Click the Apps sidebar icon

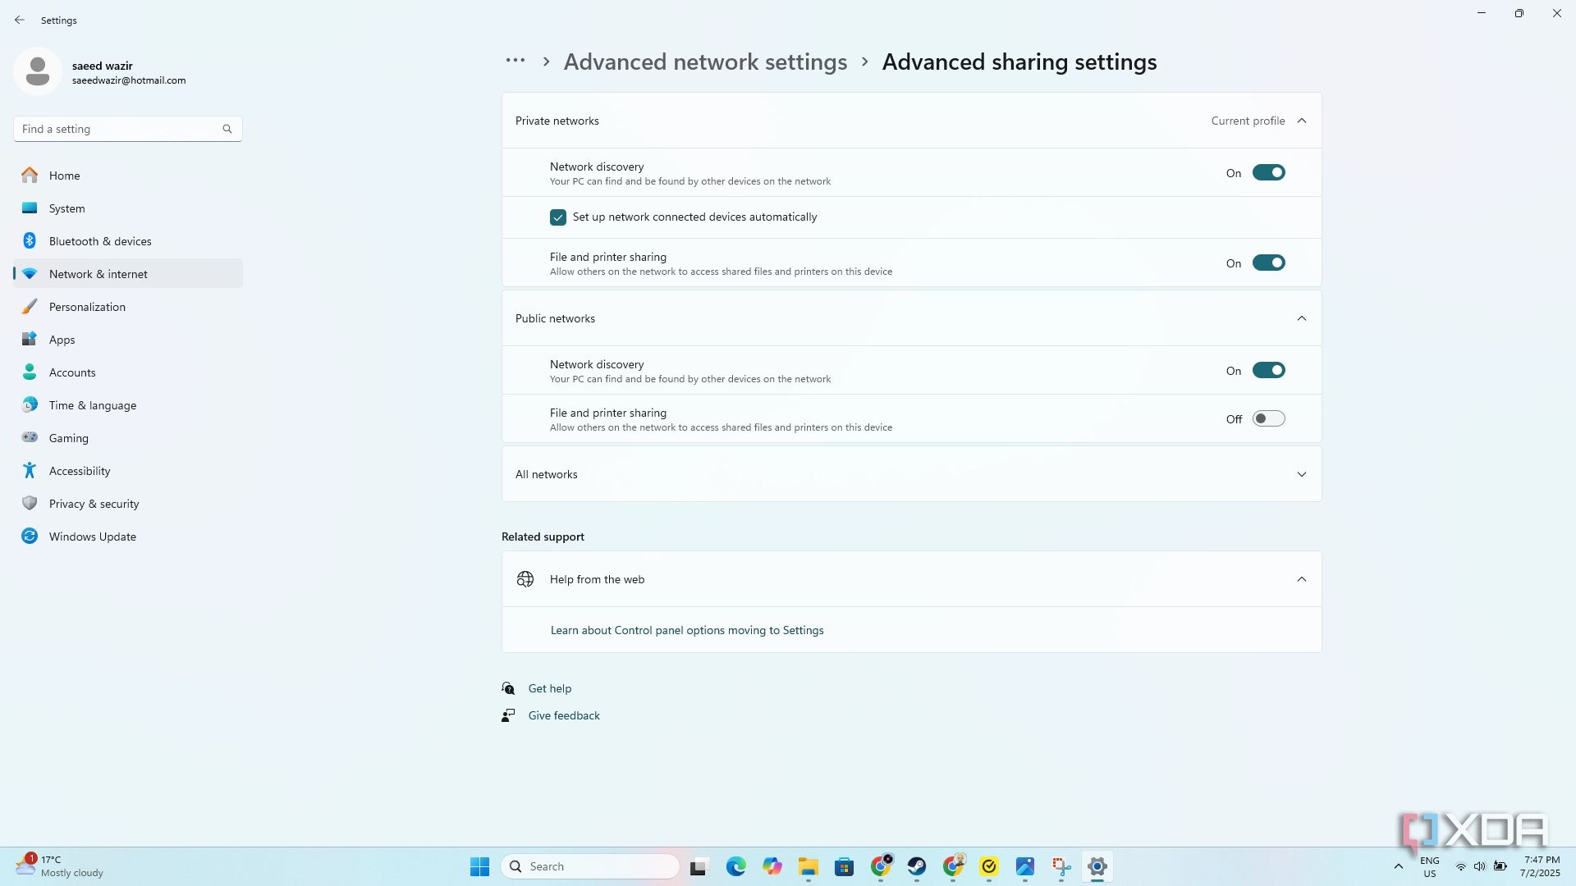click(30, 340)
